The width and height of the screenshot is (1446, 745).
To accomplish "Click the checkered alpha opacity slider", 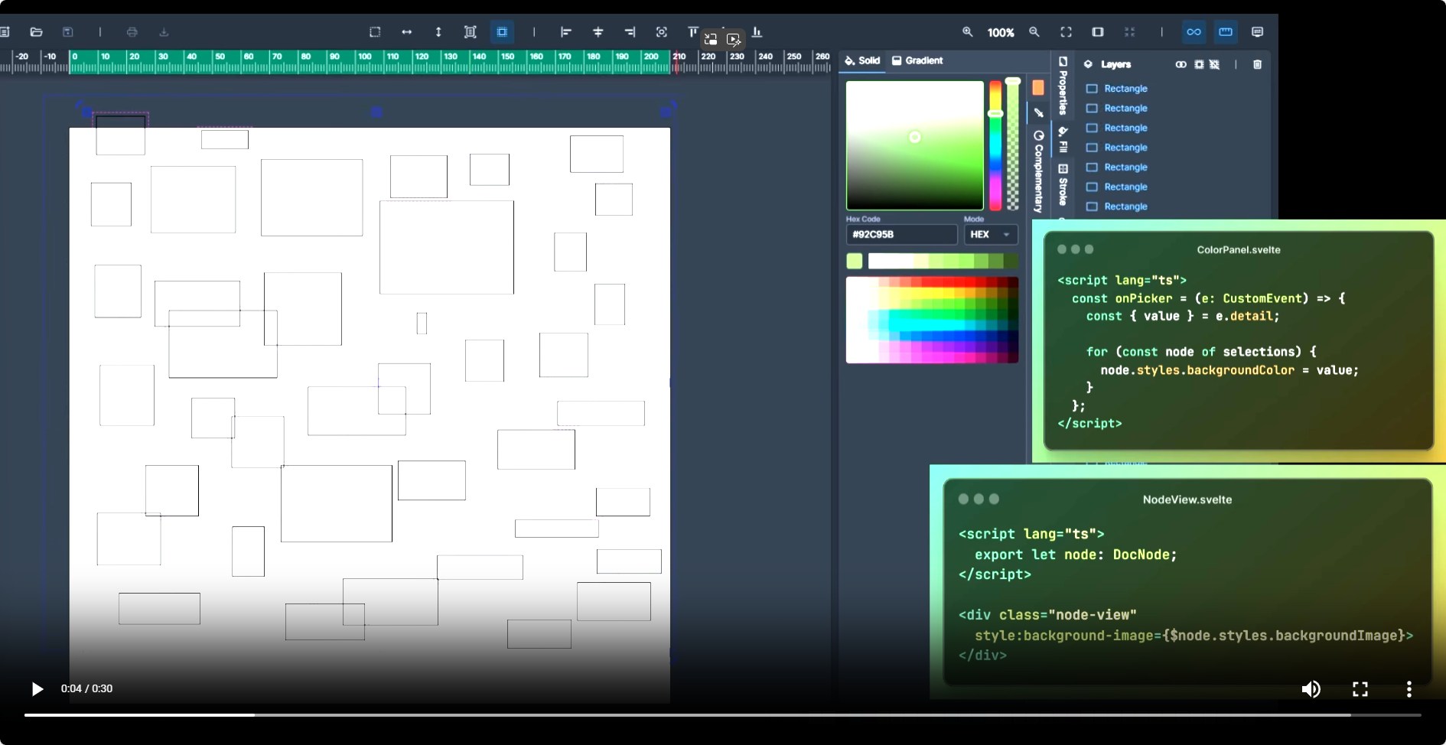I will click(x=1013, y=145).
